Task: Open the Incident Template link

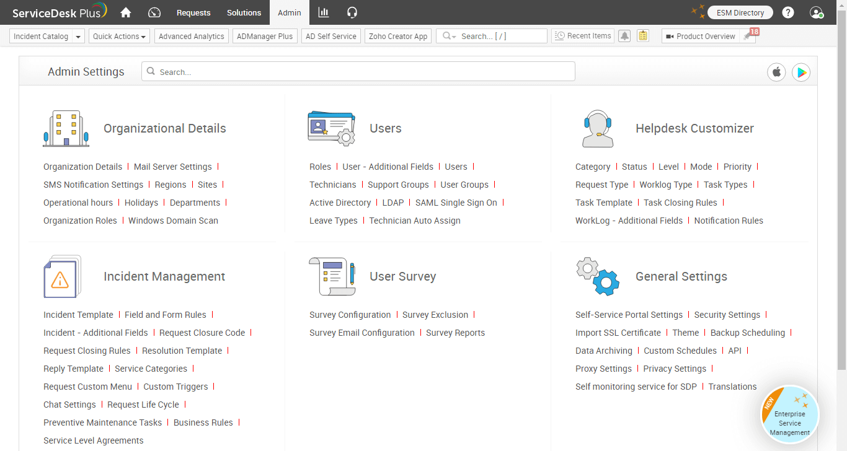Action: point(78,315)
